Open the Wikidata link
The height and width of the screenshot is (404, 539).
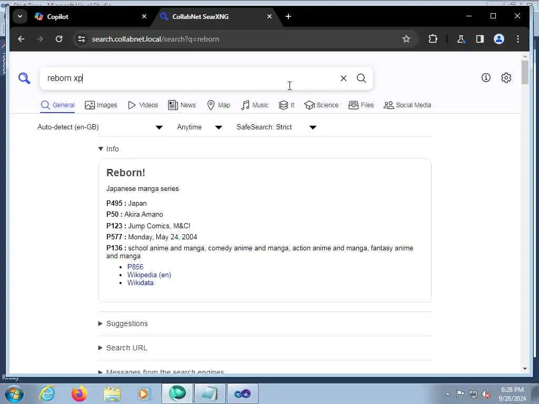[141, 282]
